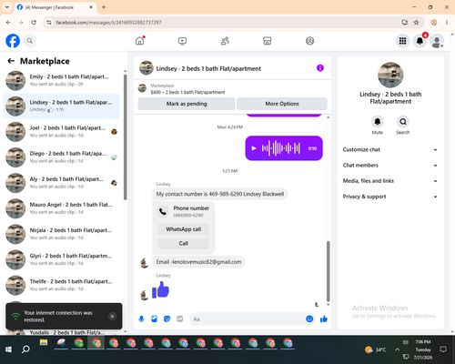Viewport: 455px width, 364px height.
Task: Open the Friends icon
Action: 225,41
